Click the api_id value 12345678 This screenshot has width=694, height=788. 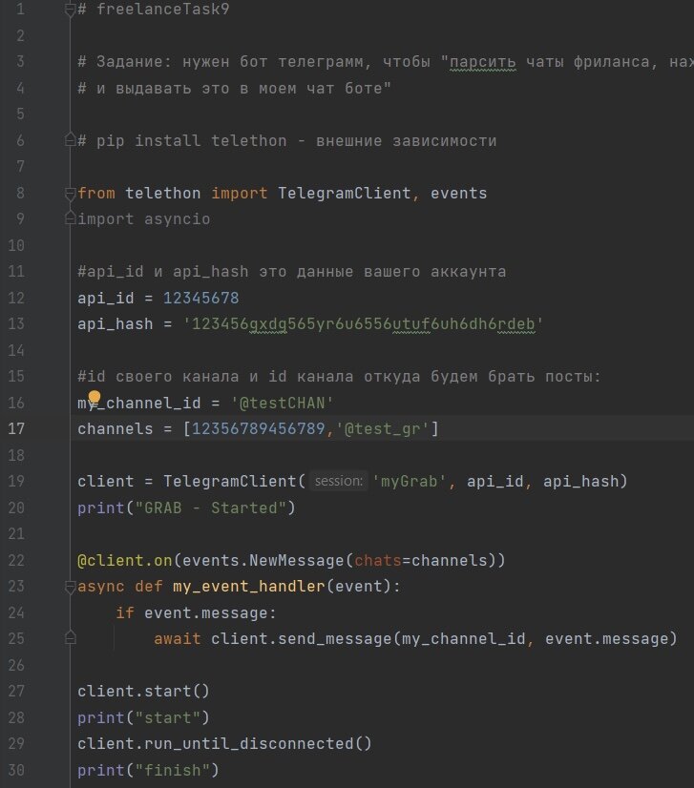click(200, 298)
